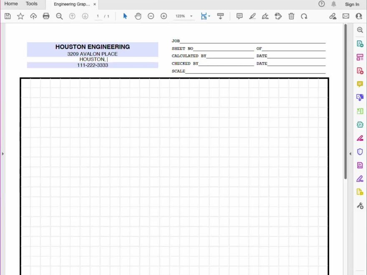Collapse the right tools pane
The height and width of the screenshot is (275, 367).
(x=350, y=153)
